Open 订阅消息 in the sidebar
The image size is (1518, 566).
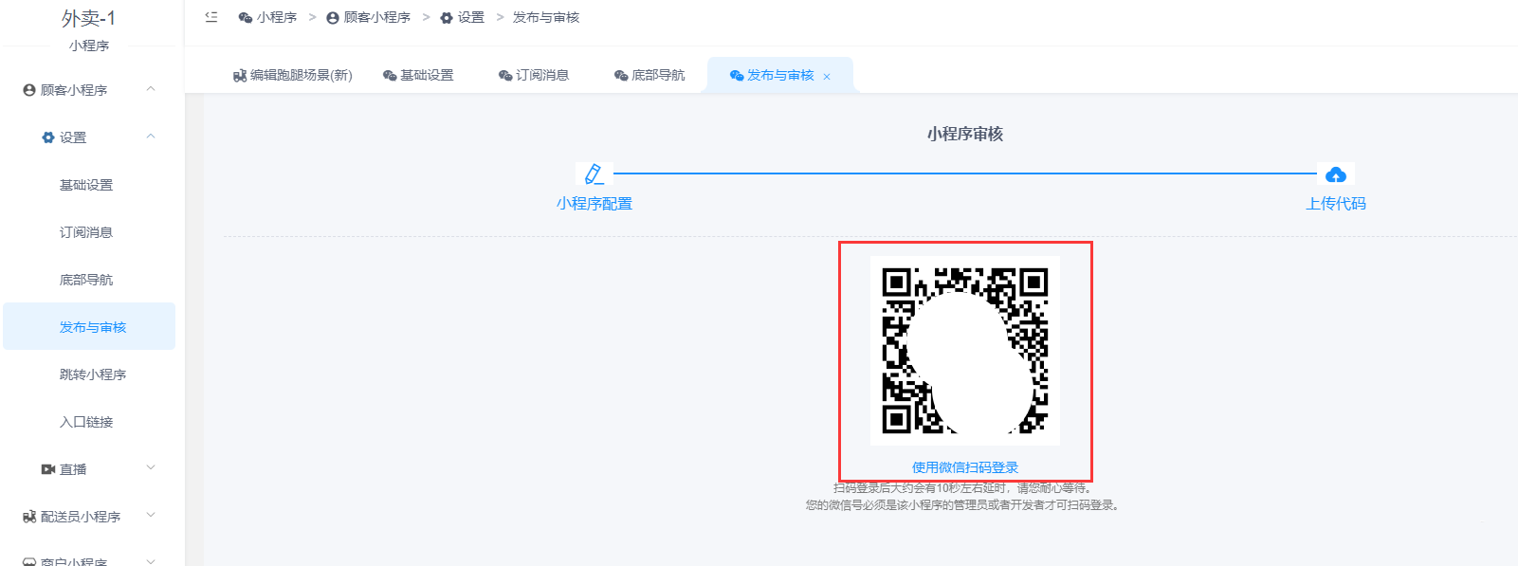(x=89, y=232)
